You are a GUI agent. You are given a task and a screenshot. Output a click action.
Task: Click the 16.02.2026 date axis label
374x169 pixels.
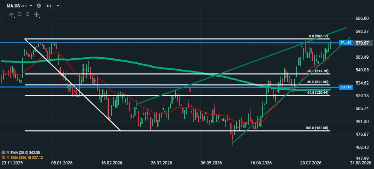[x=111, y=163]
